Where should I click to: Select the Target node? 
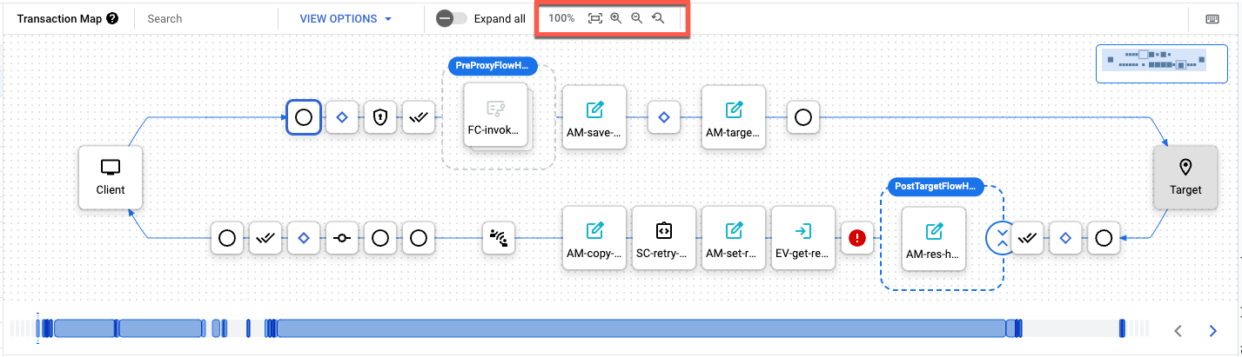1185,177
